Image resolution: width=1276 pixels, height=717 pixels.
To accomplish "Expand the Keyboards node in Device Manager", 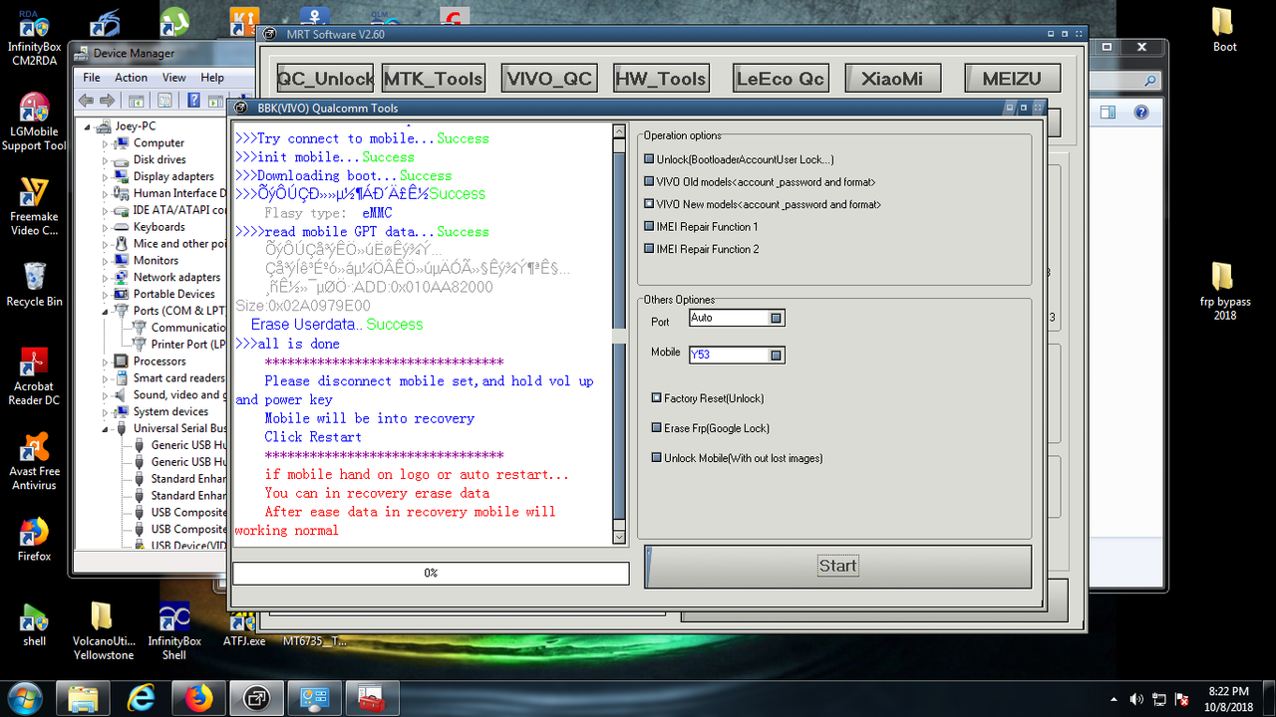I will click(106, 227).
